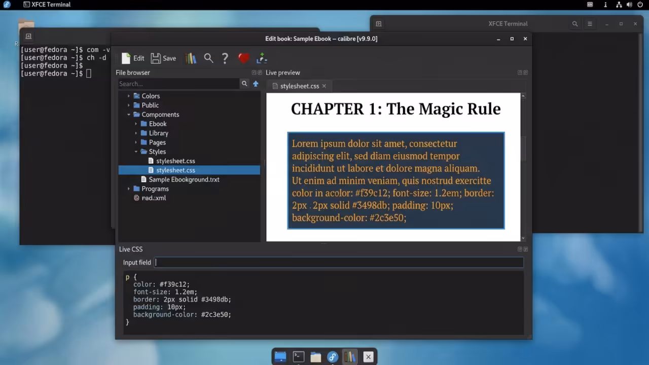Click the info notification tray icon

(x=605, y=5)
